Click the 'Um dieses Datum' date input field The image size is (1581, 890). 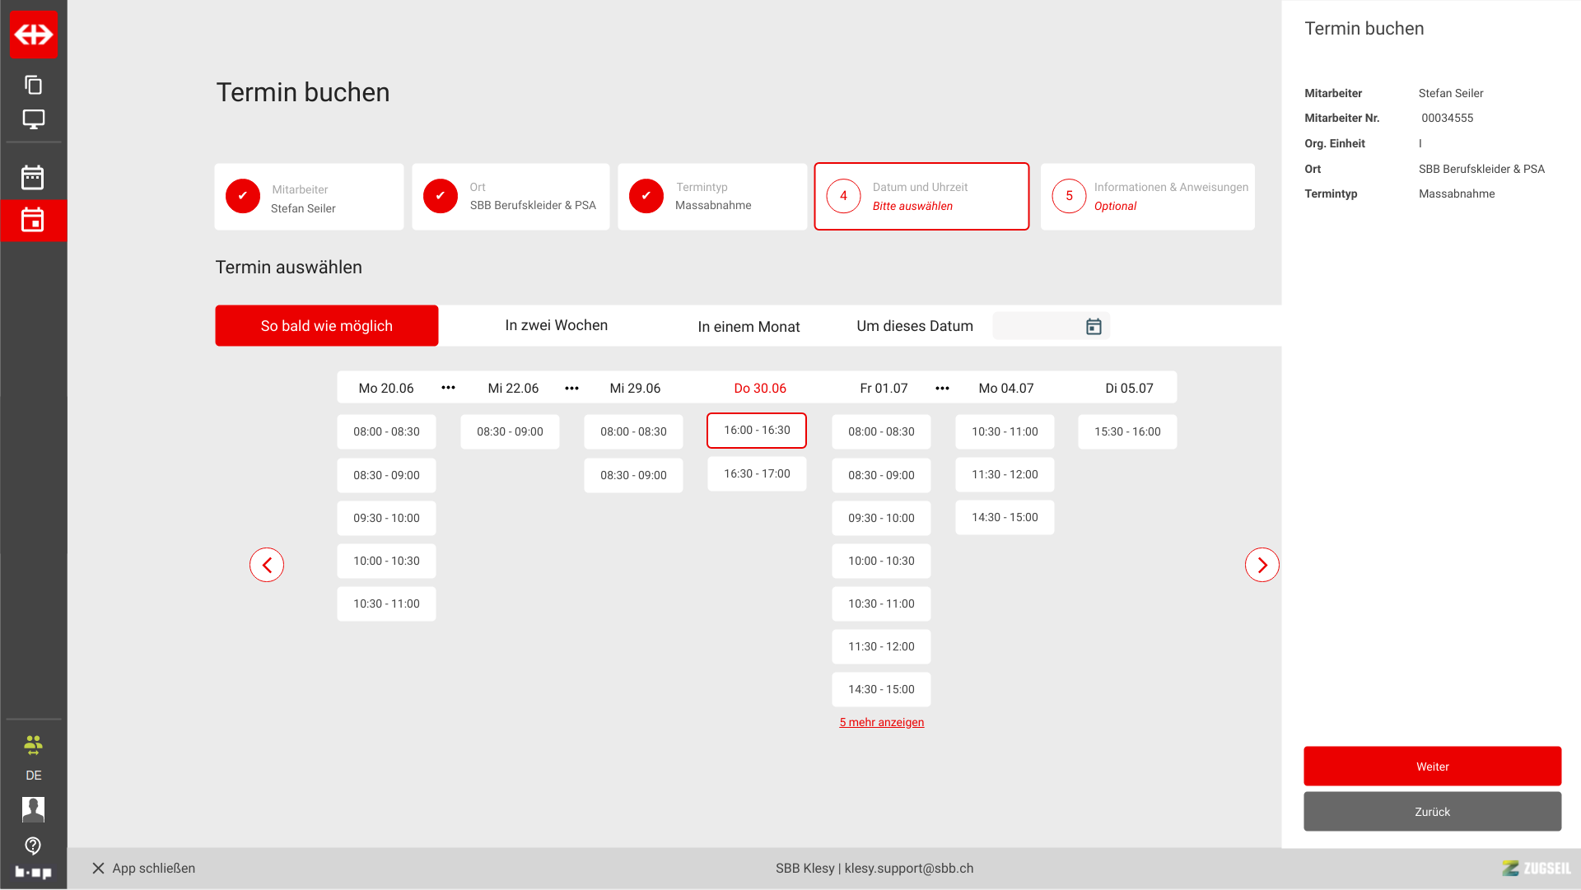1038,327
